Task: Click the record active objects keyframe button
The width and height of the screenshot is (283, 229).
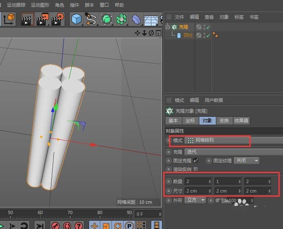Action: (55, 225)
